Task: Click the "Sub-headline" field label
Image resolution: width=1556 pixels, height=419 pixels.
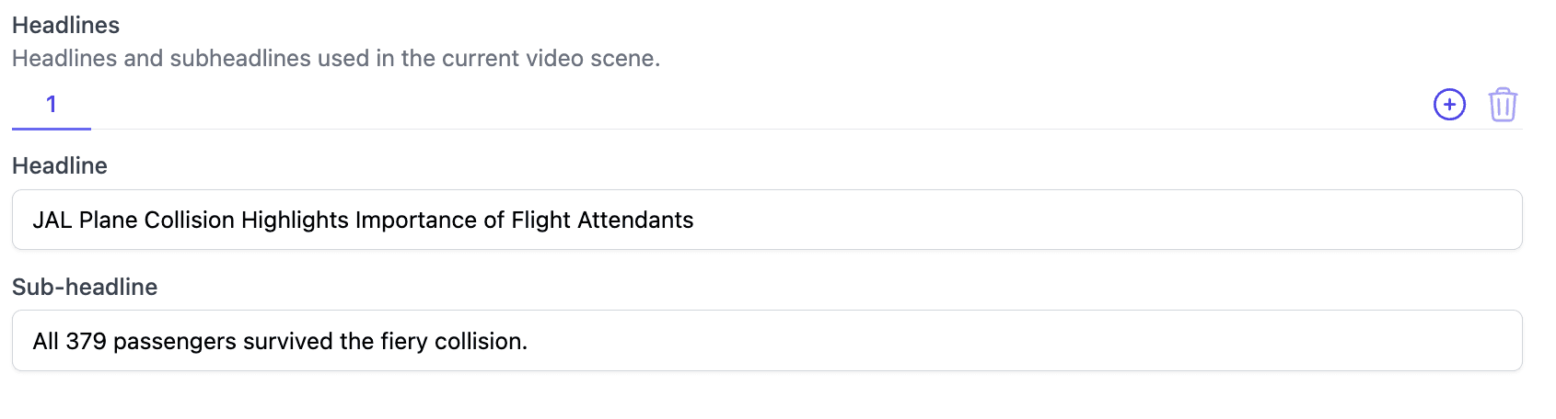Action: click(85, 288)
